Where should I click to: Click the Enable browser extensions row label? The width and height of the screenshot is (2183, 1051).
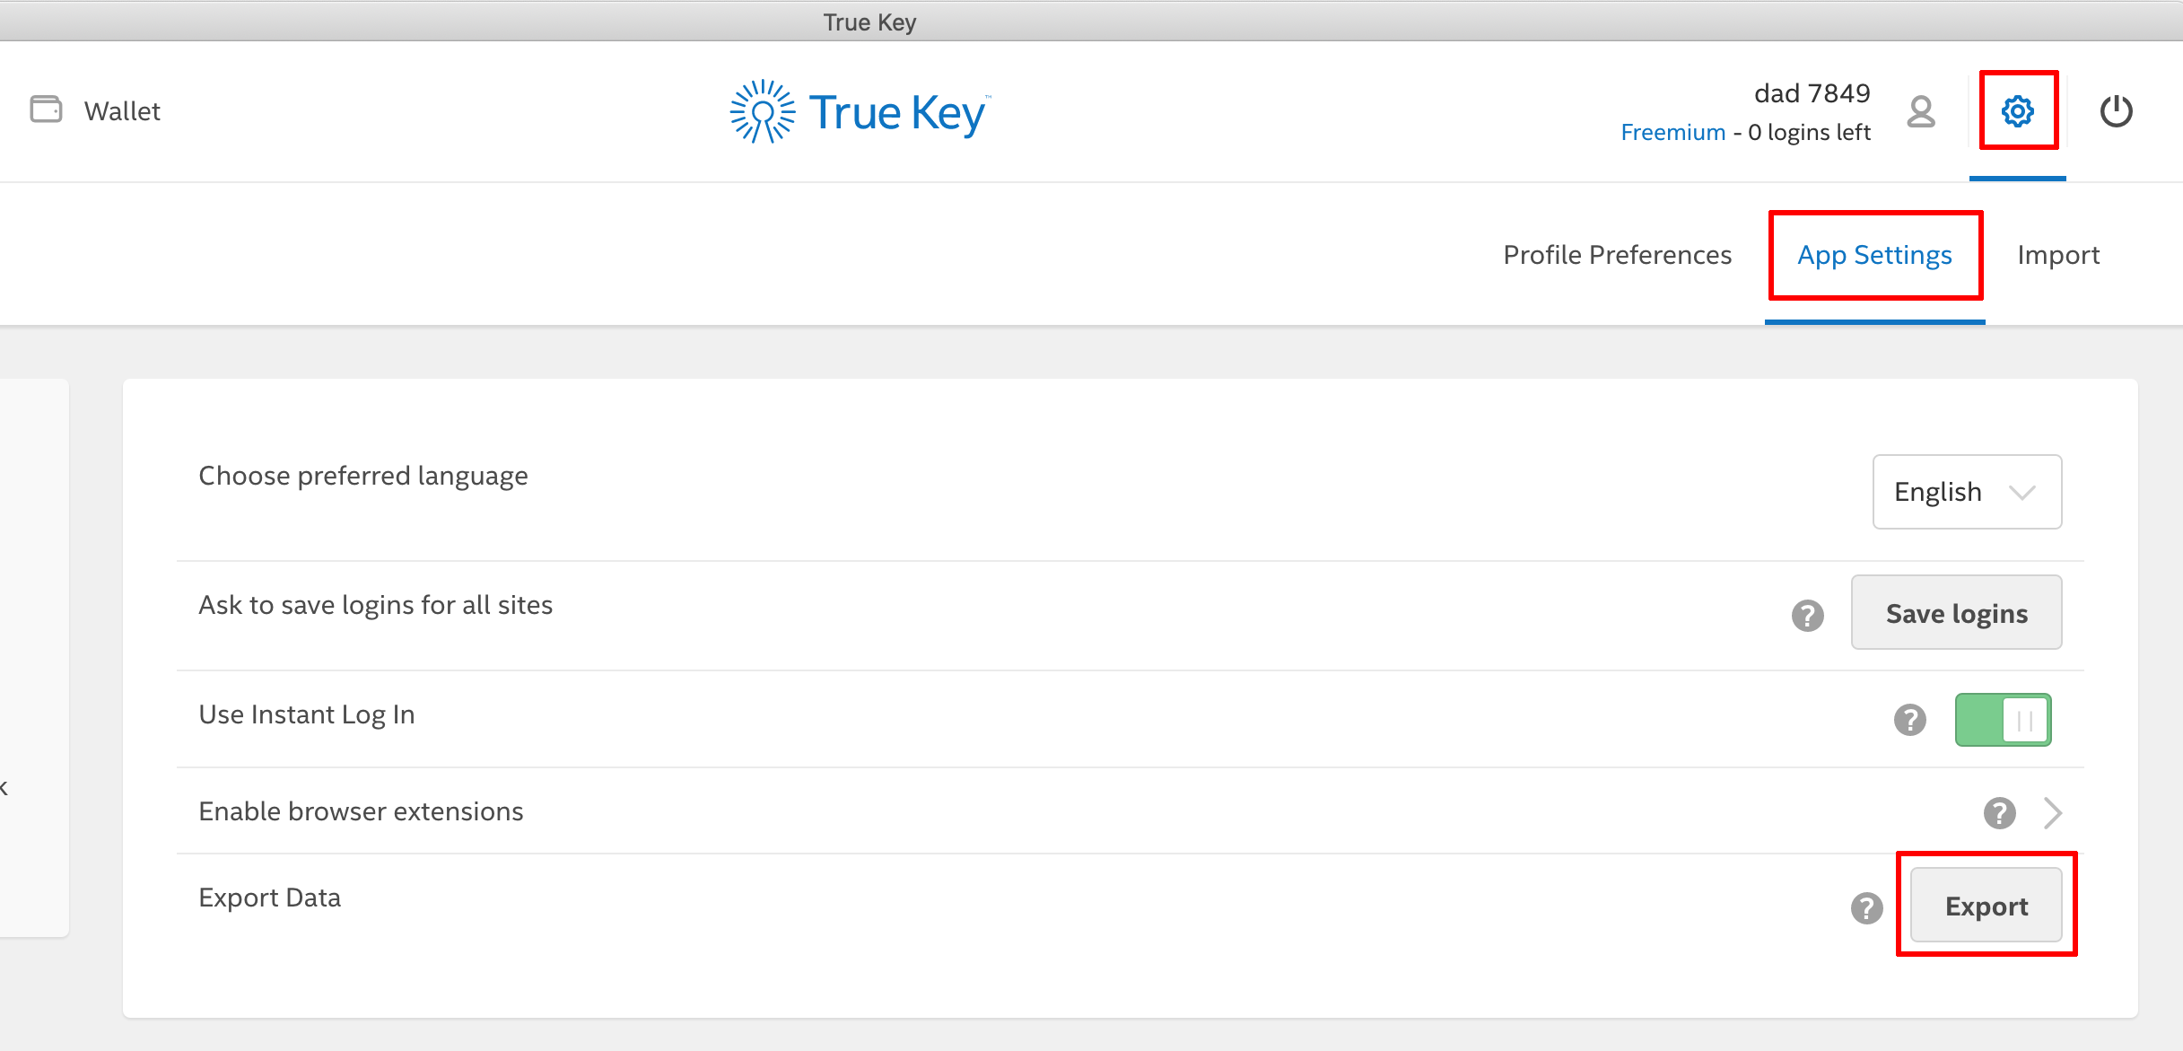click(x=361, y=811)
